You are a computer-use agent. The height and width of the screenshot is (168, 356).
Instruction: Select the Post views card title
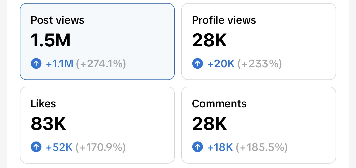pyautogui.click(x=57, y=20)
